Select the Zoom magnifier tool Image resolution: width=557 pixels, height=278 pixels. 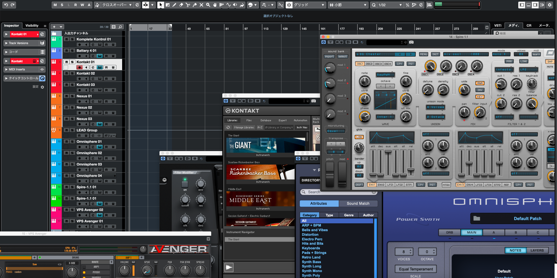[x=208, y=5]
